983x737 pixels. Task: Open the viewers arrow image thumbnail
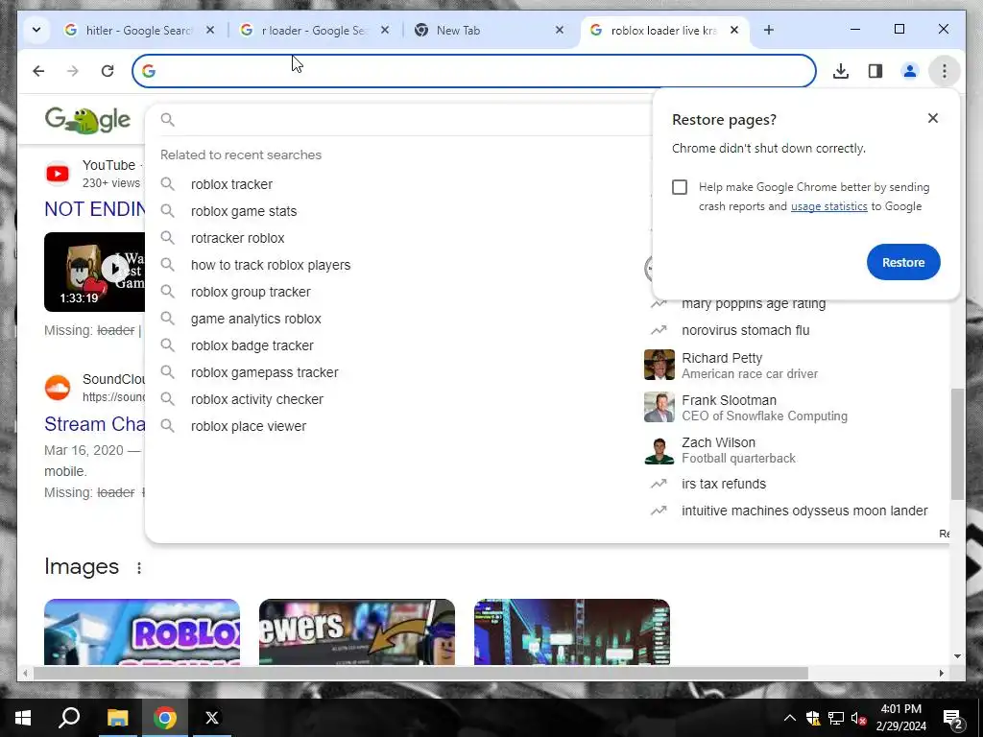pos(357,631)
